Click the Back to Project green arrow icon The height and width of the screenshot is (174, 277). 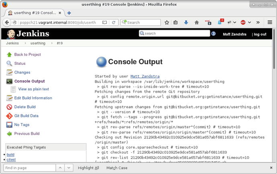click(9, 54)
